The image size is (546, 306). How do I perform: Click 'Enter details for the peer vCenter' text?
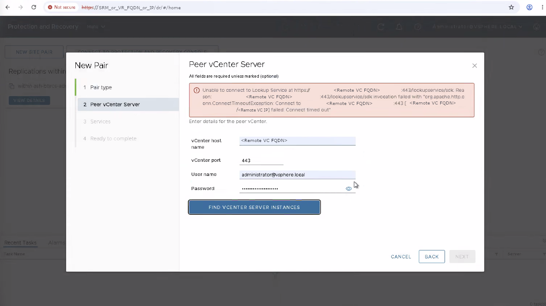tap(228, 121)
